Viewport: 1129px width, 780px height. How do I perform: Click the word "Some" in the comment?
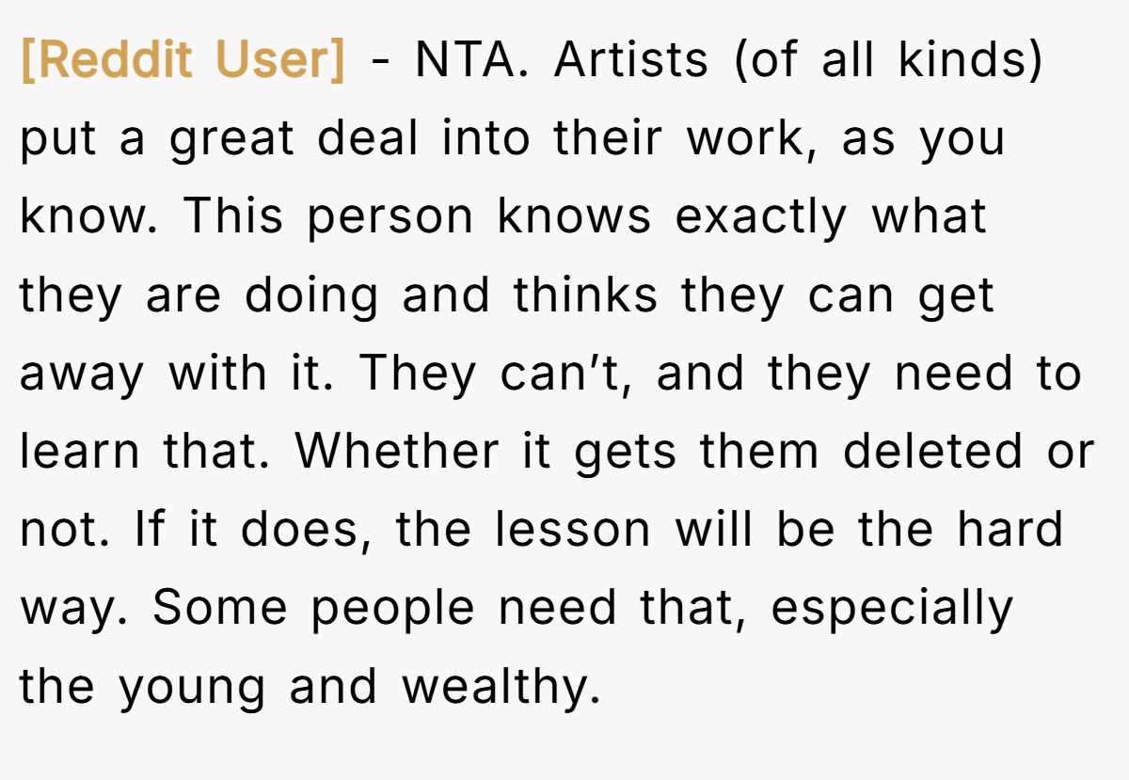(219, 610)
